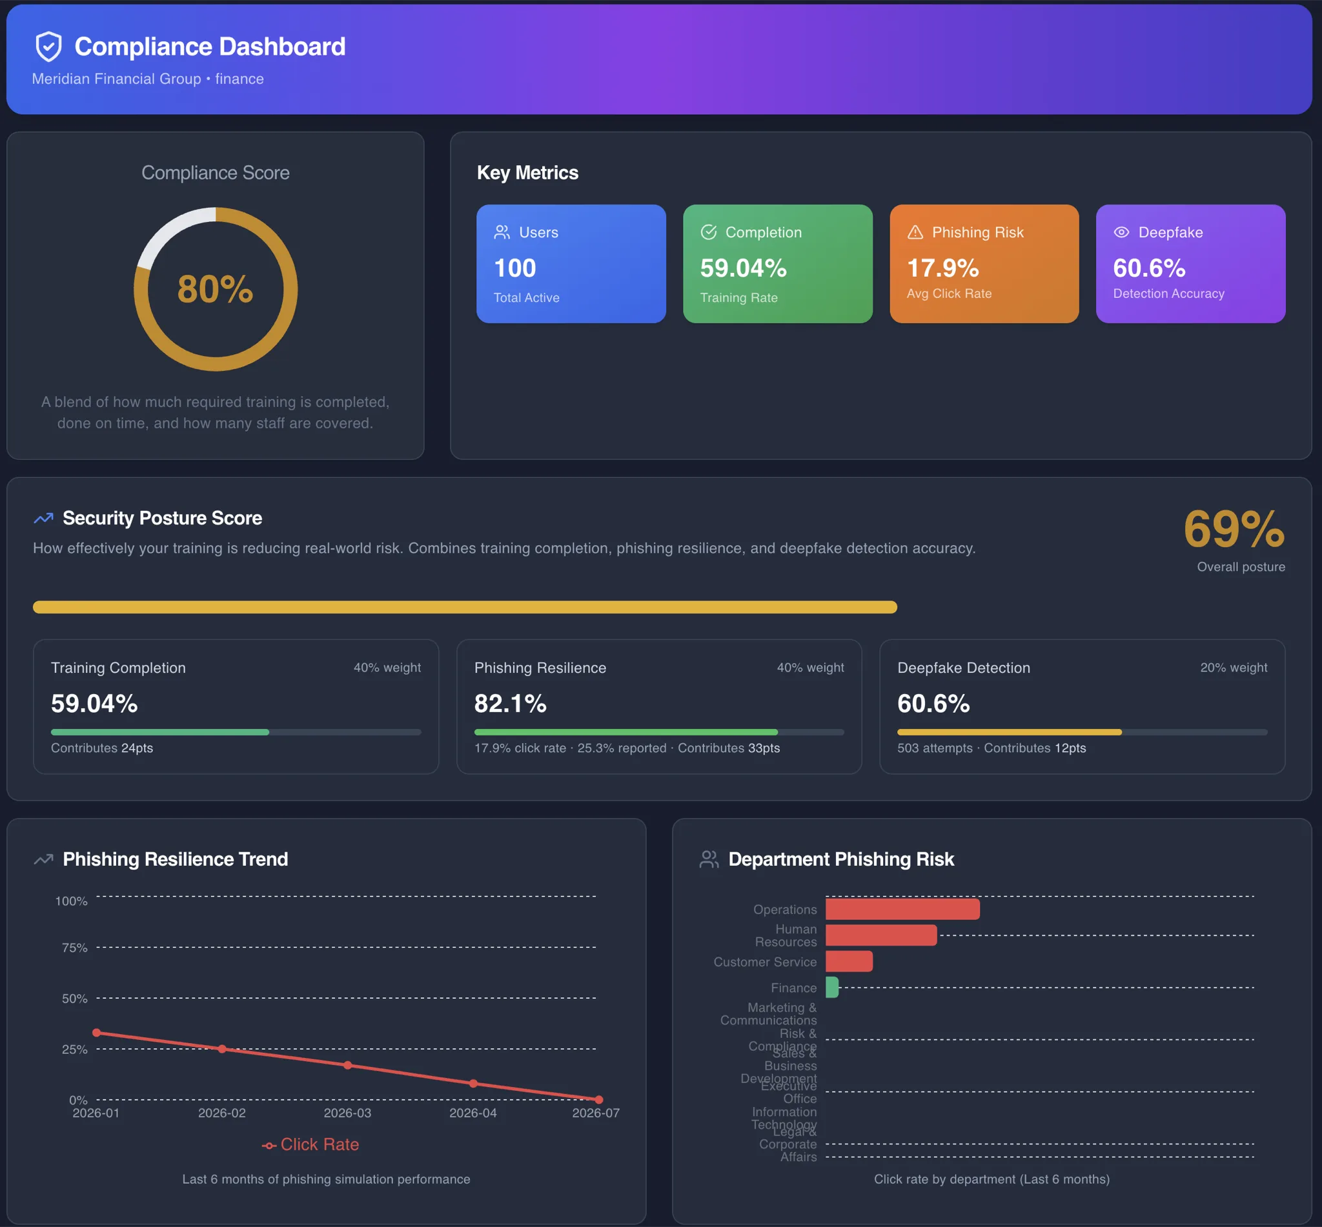Screen dimensions: 1322x1227
Task: Click the Phishing Risk warning triangle icon
Action: click(915, 232)
